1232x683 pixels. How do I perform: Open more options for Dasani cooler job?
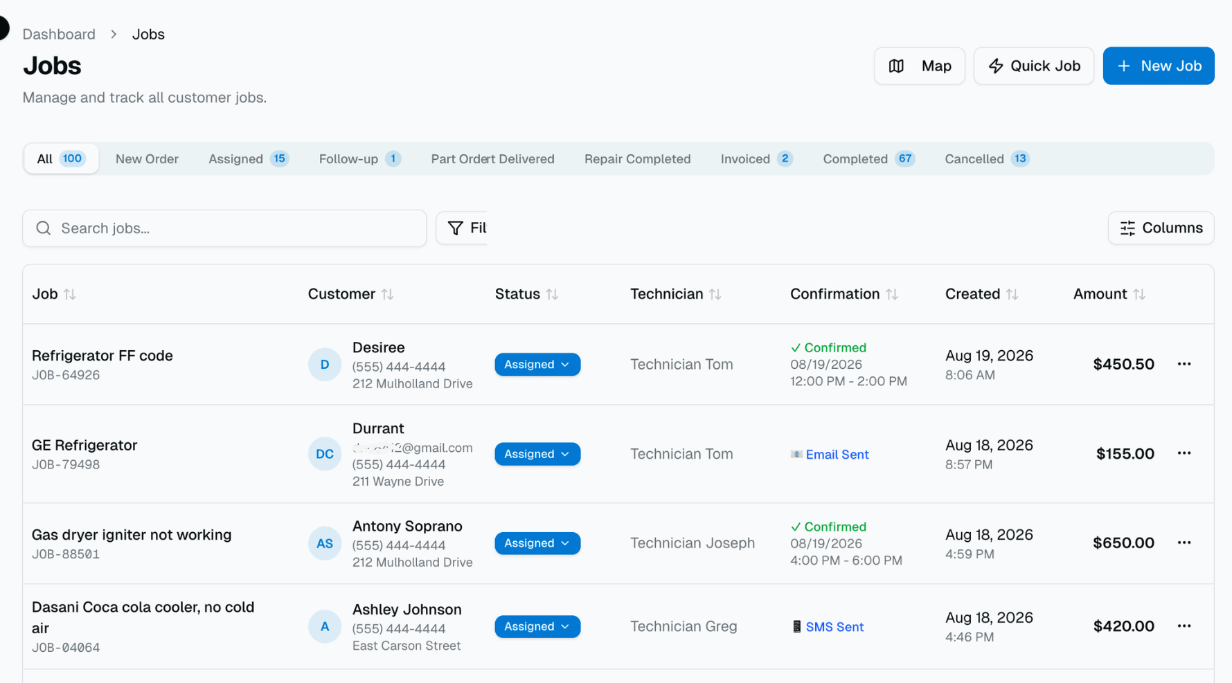click(x=1184, y=626)
